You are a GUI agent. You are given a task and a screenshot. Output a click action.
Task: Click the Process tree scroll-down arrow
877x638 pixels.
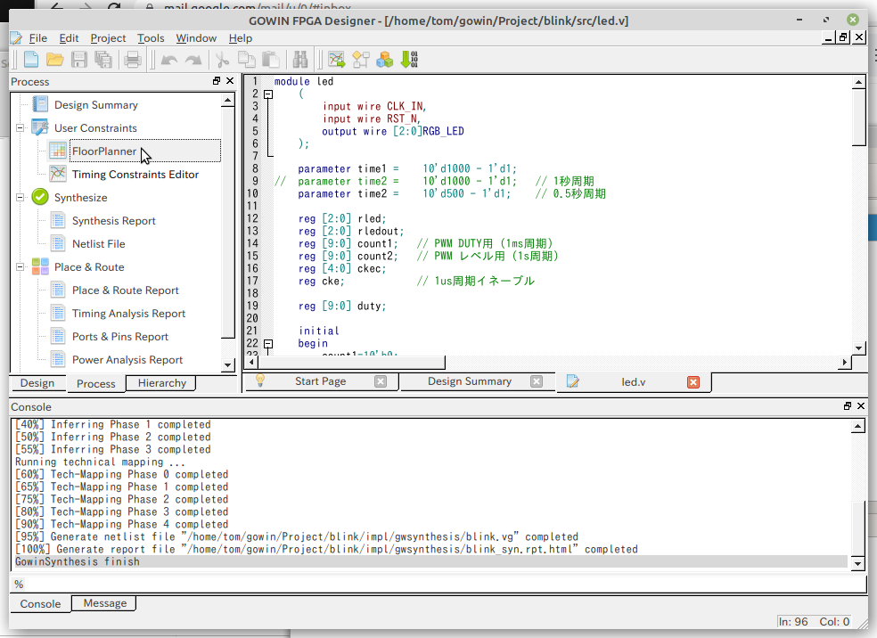[227, 365]
